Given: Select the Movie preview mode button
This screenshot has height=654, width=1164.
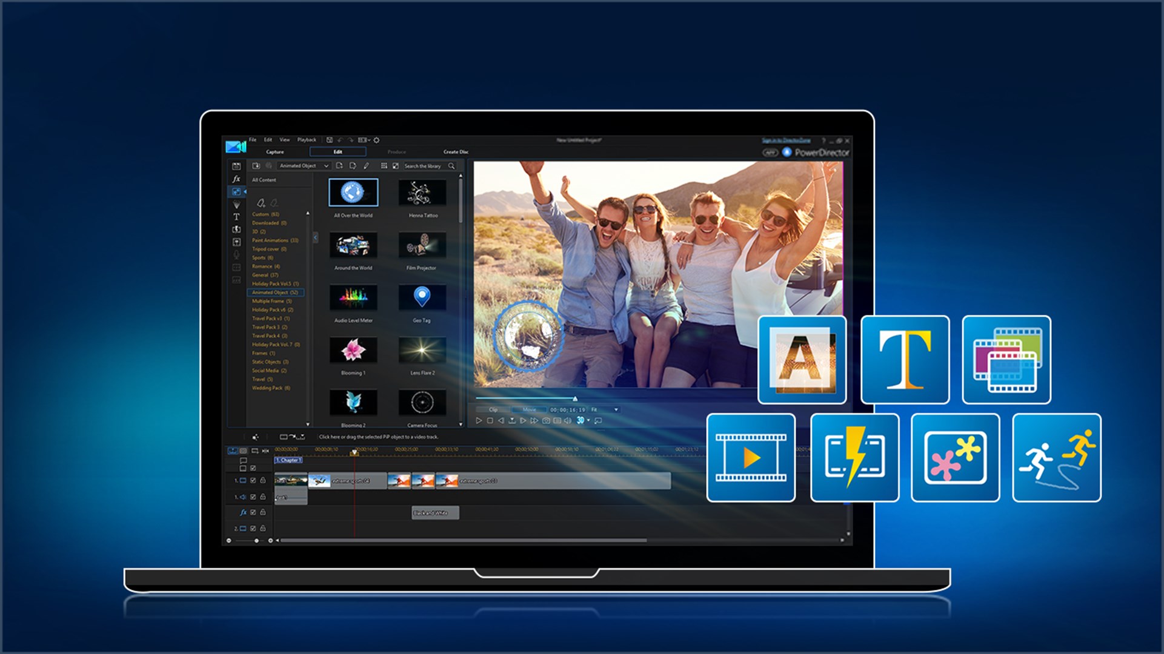Looking at the screenshot, I should pyautogui.click(x=529, y=410).
